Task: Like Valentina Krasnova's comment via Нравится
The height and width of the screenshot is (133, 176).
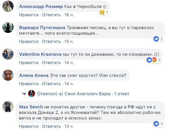Action: [29, 63]
